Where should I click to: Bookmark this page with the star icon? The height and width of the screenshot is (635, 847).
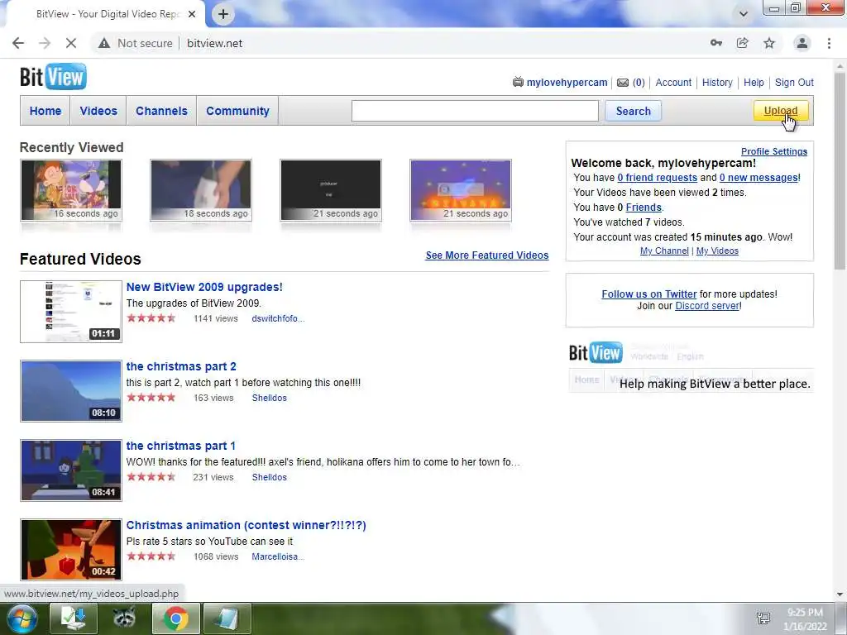click(769, 43)
